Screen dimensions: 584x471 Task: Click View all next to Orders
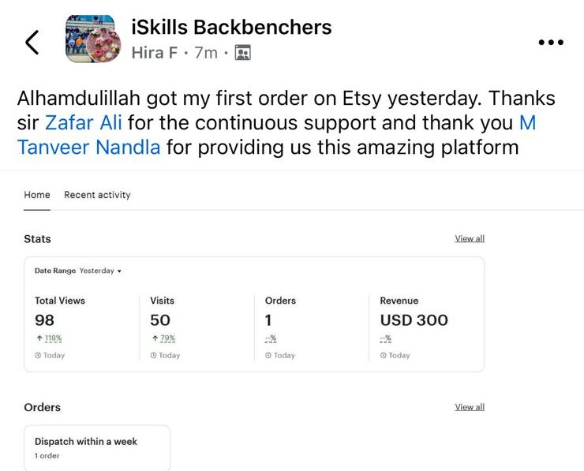click(x=470, y=407)
